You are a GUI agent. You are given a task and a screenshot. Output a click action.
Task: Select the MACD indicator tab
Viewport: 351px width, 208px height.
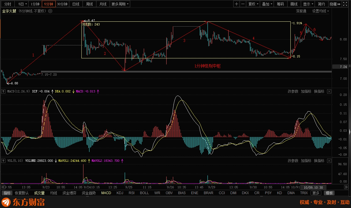[x=106, y=193]
